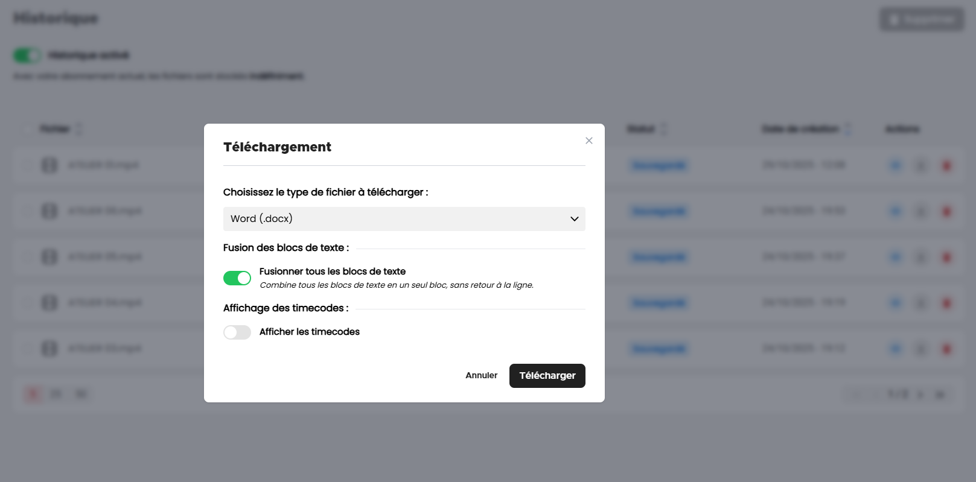The width and height of the screenshot is (976, 482).
Task: Open the Word (.docx) file type dropdown
Action: coord(404,219)
